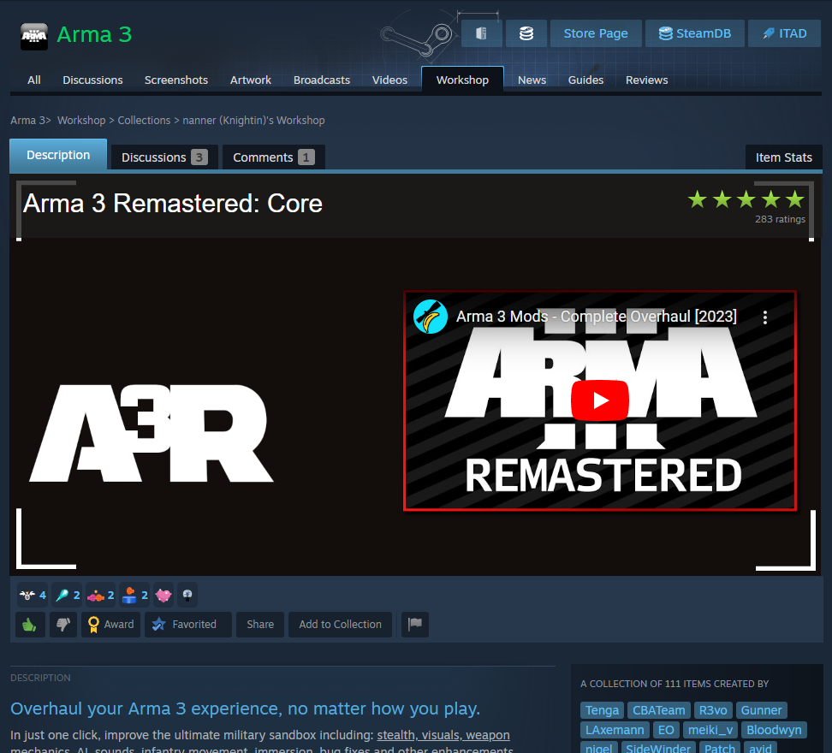This screenshot has width=832, height=753.
Task: Click the Arma 3 breadcrumb link
Action: (28, 121)
